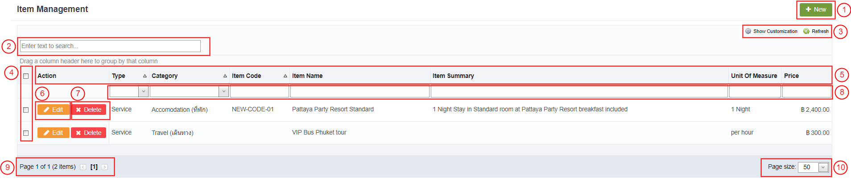Click the New button with plus icon

click(816, 9)
